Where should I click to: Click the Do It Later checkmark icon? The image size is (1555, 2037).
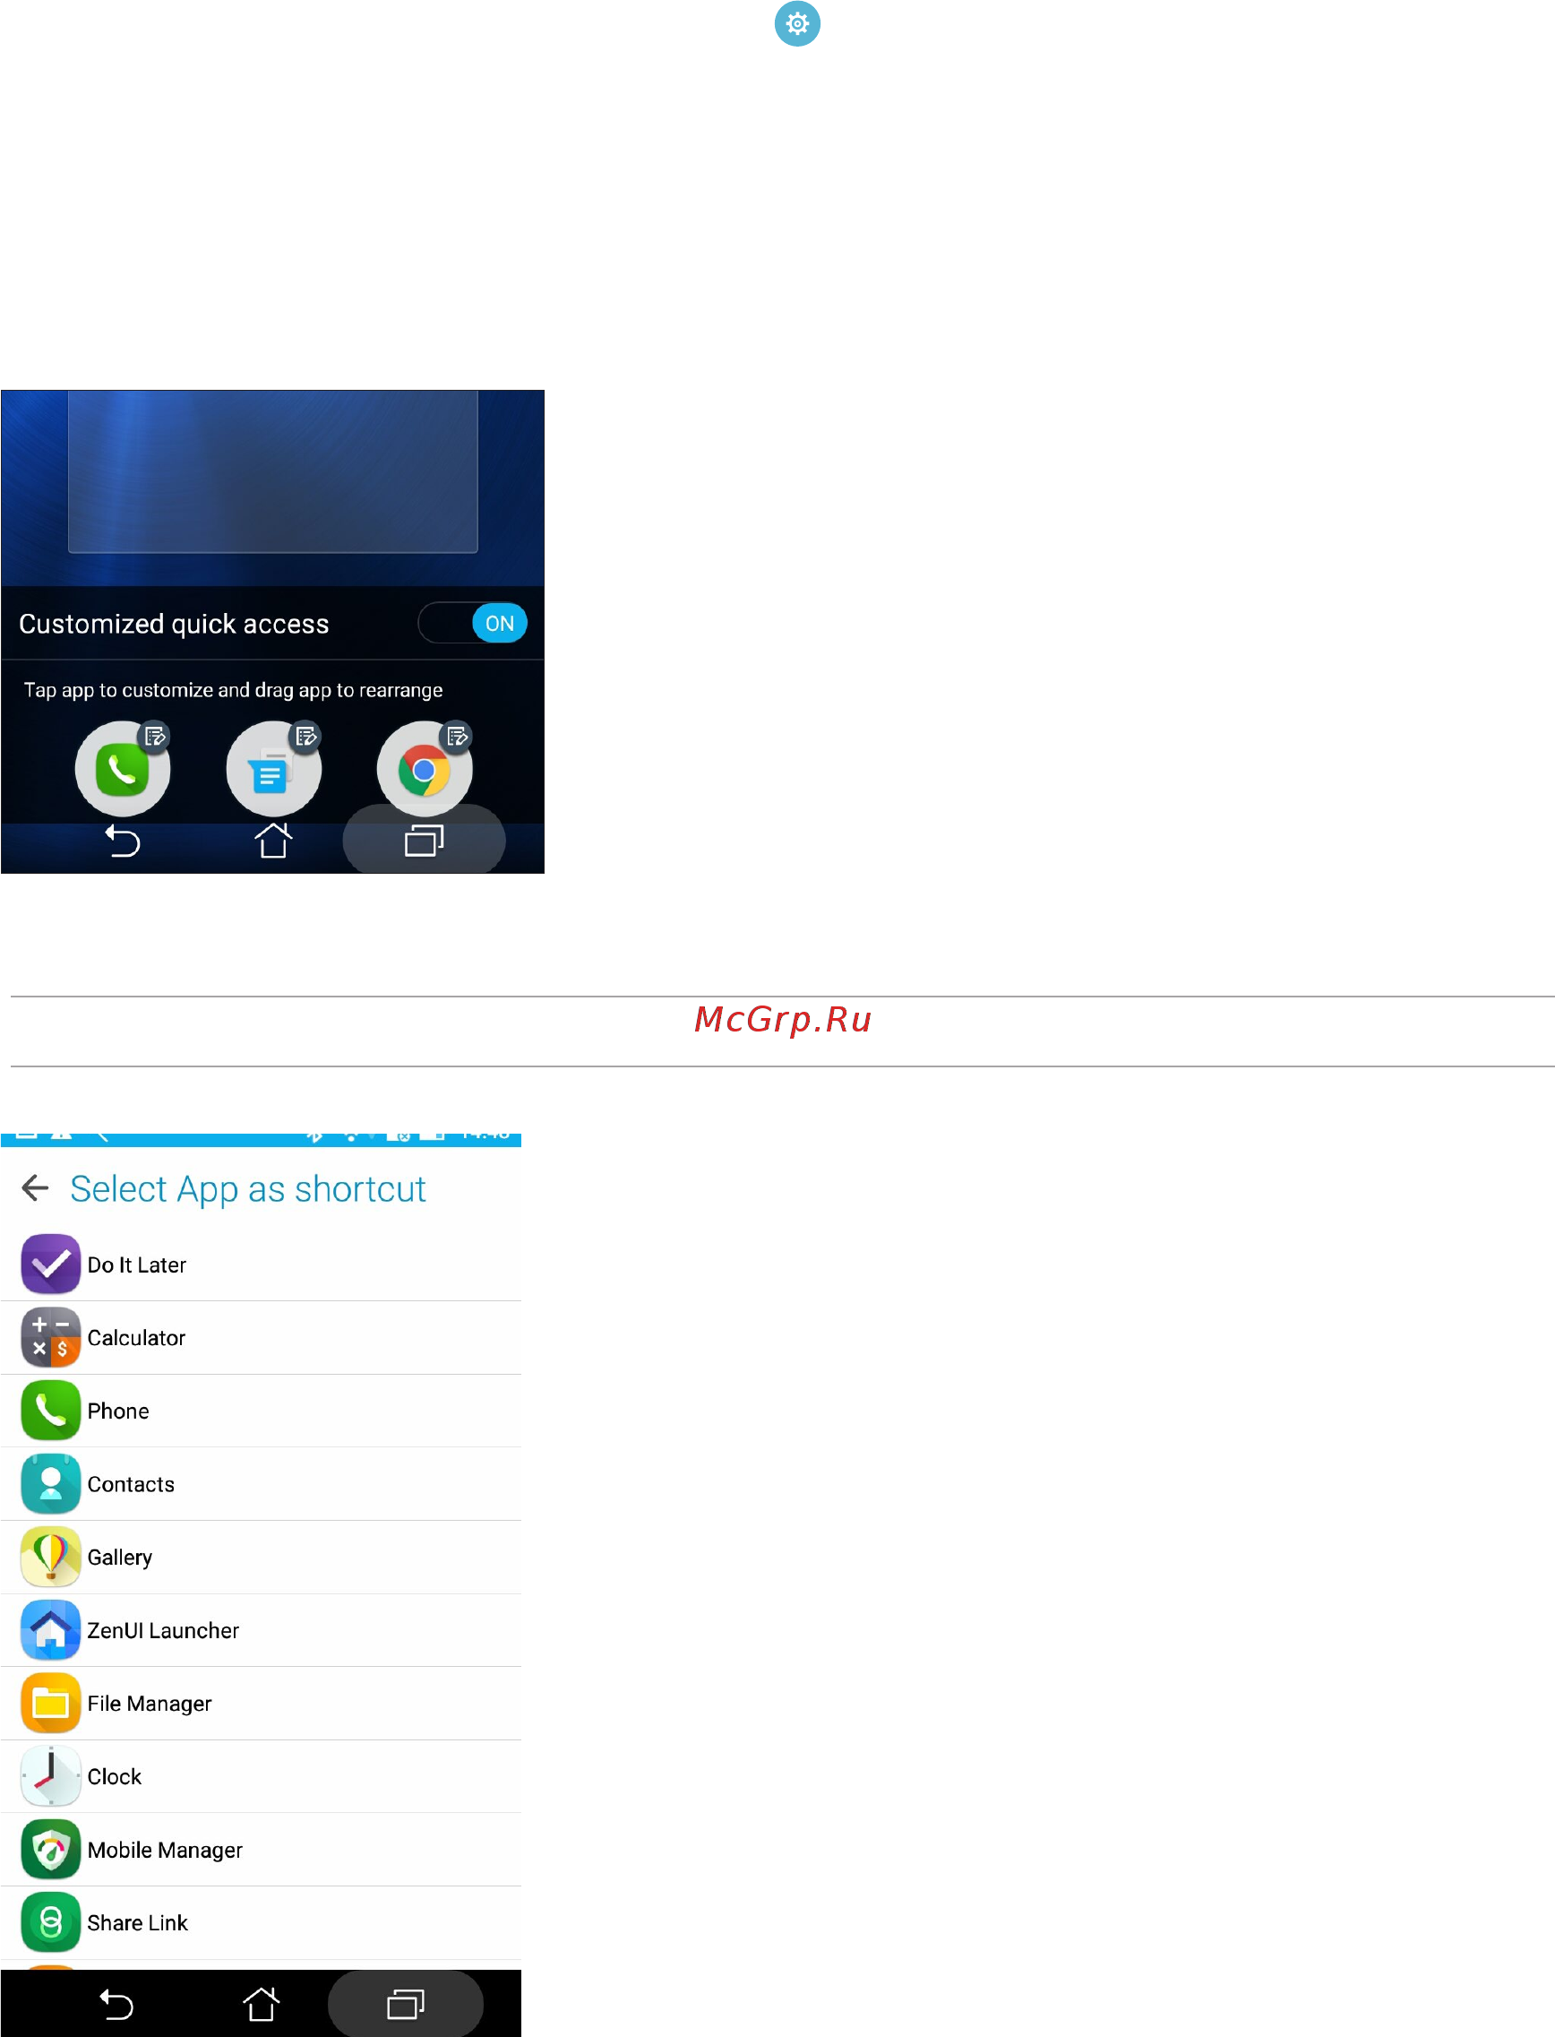tap(51, 1264)
